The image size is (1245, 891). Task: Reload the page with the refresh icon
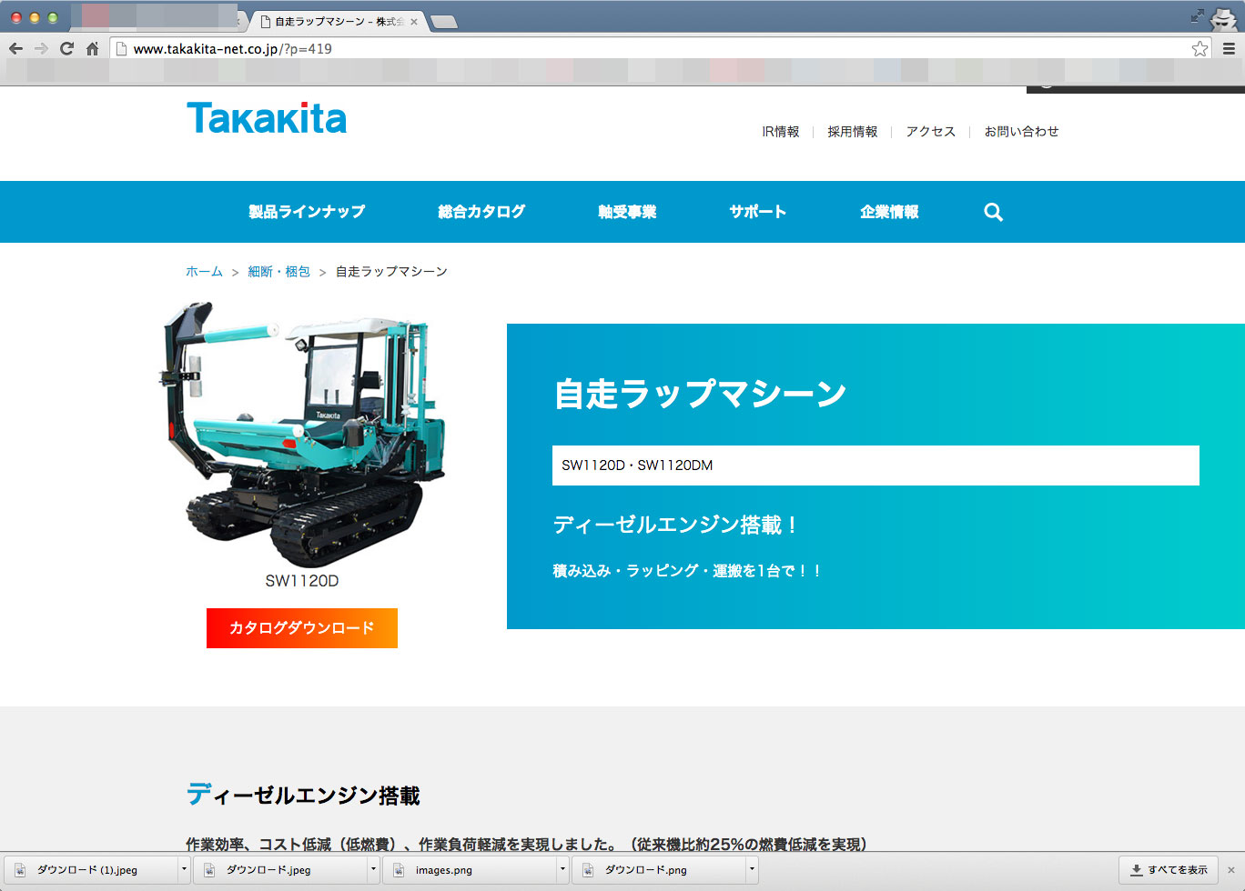click(x=66, y=49)
